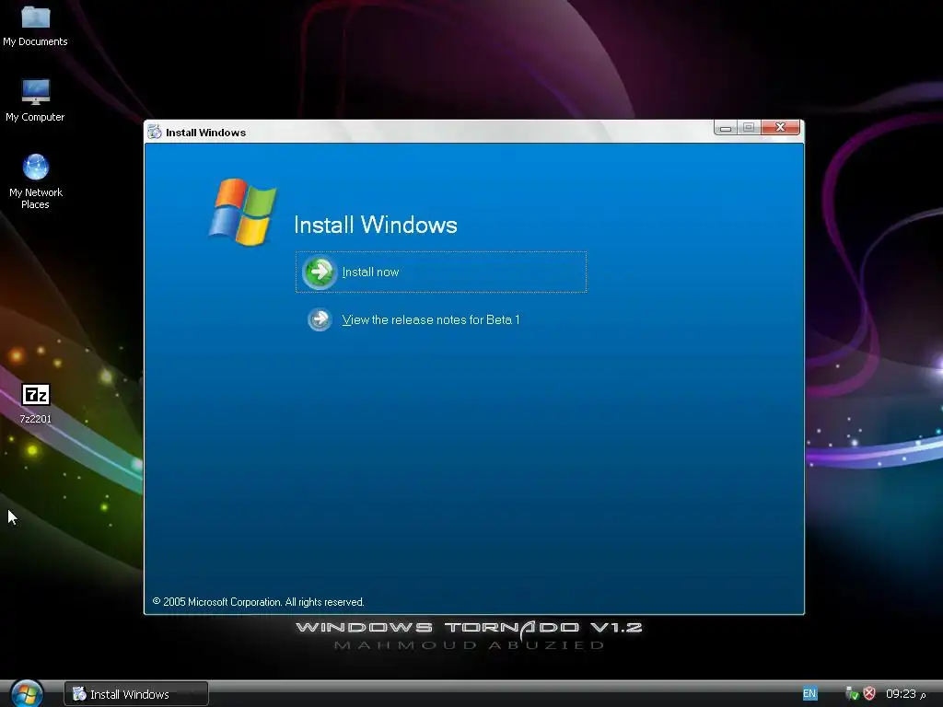Click the Windows flag logo
This screenshot has height=707, width=943.
pos(243,212)
